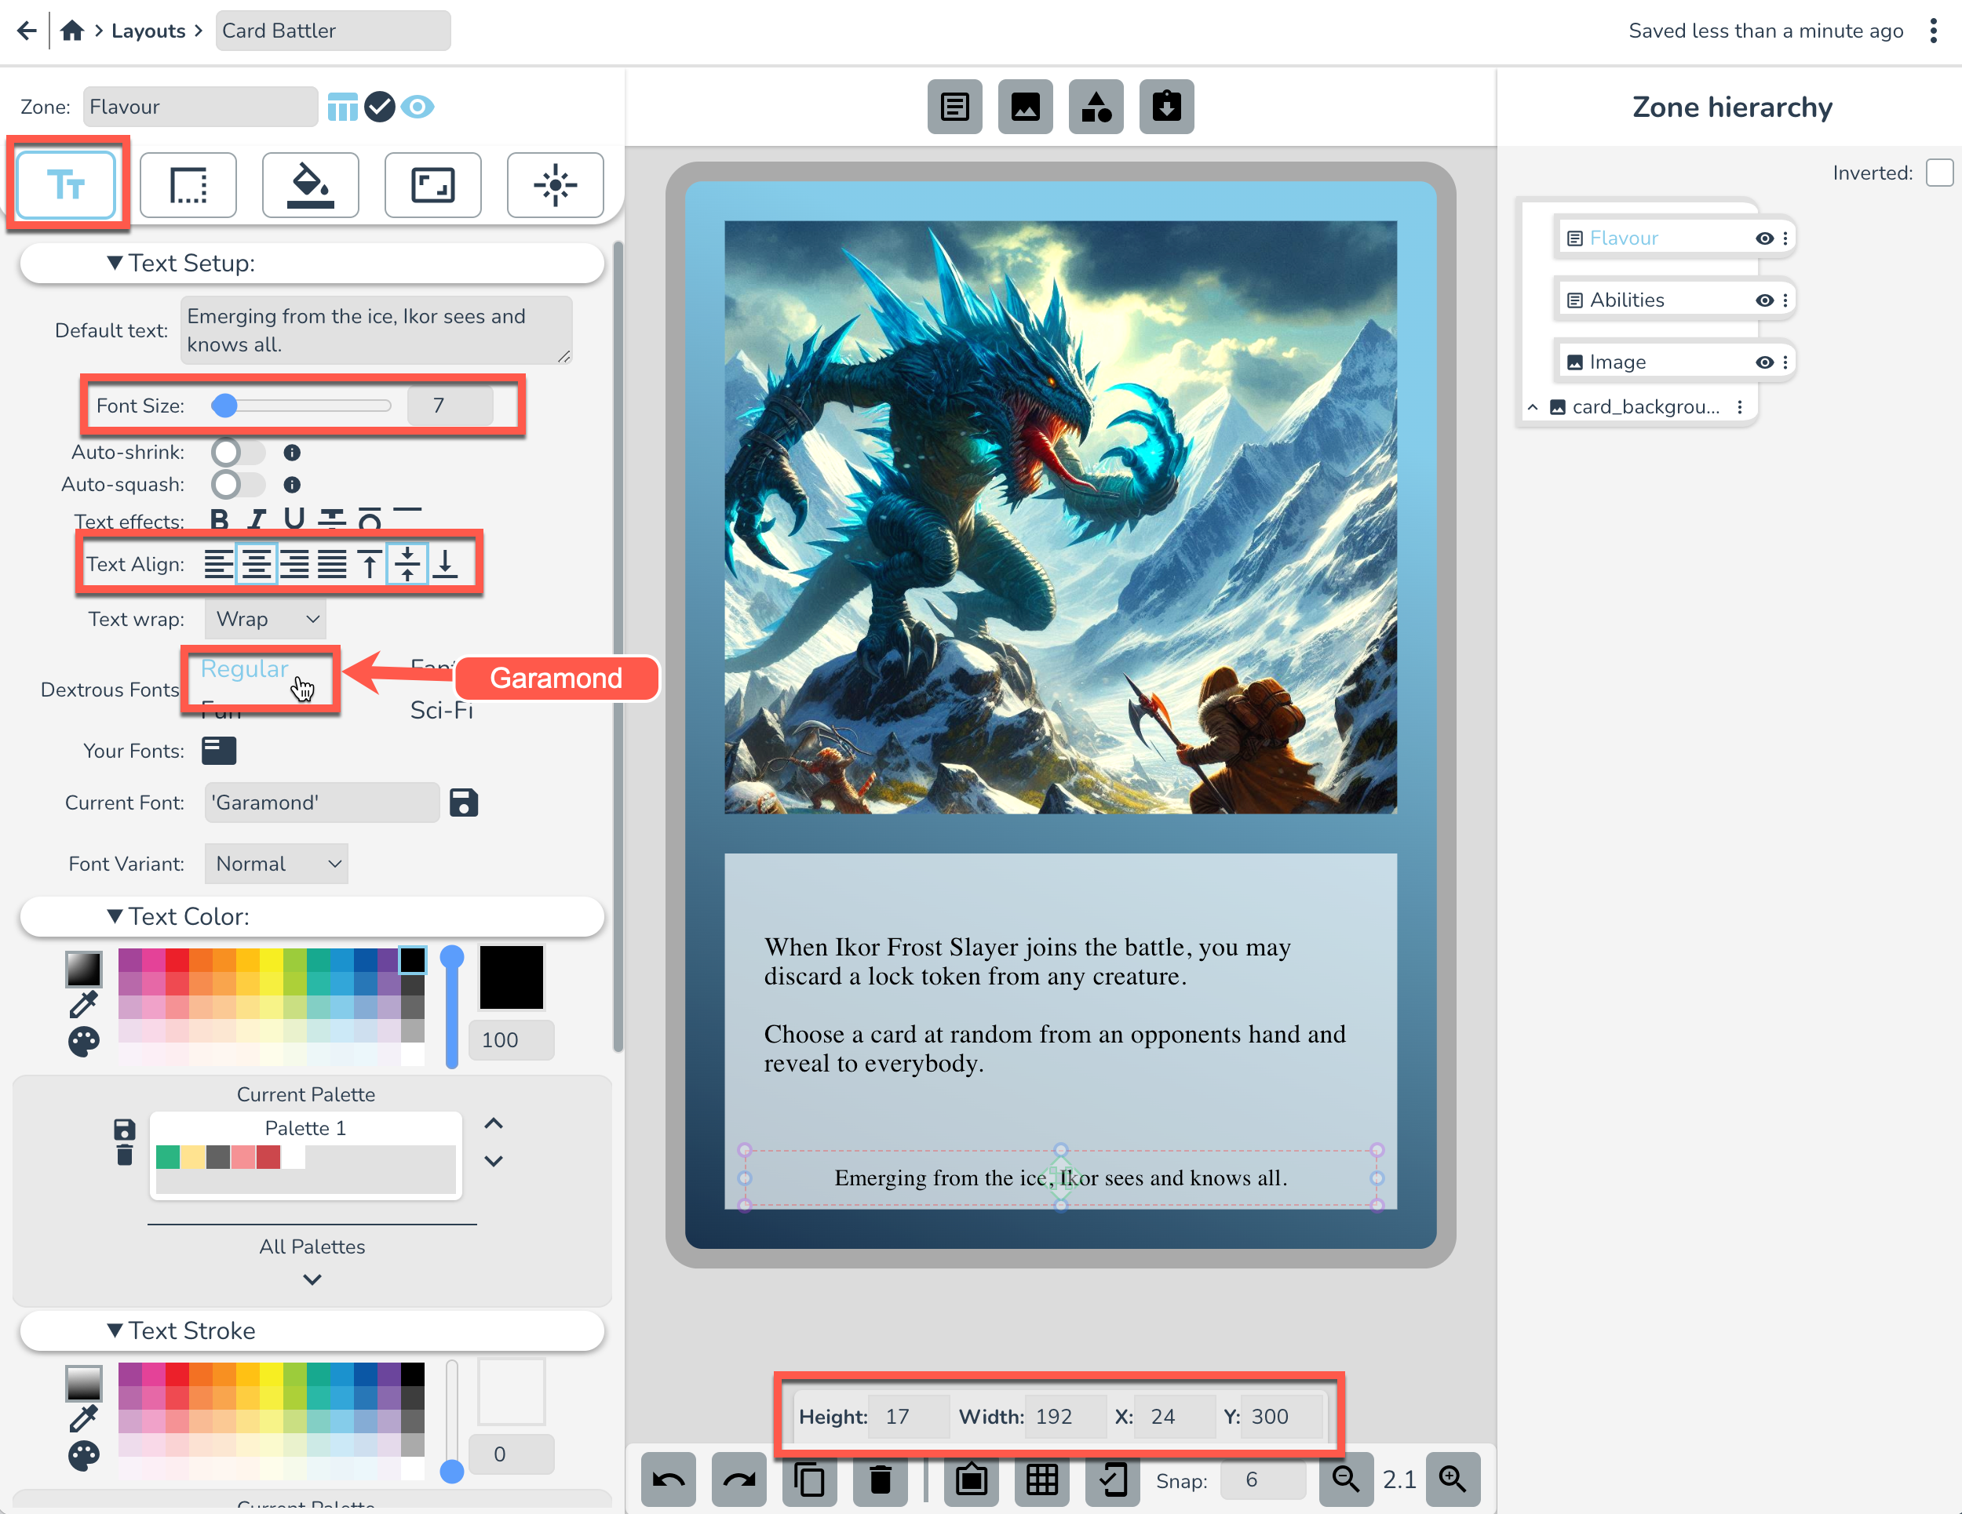Open the fill settings tab
This screenshot has height=1514, width=1962.
[x=311, y=185]
